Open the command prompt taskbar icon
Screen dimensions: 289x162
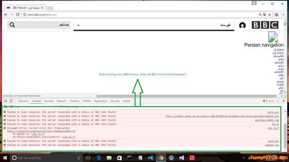coord(130,158)
